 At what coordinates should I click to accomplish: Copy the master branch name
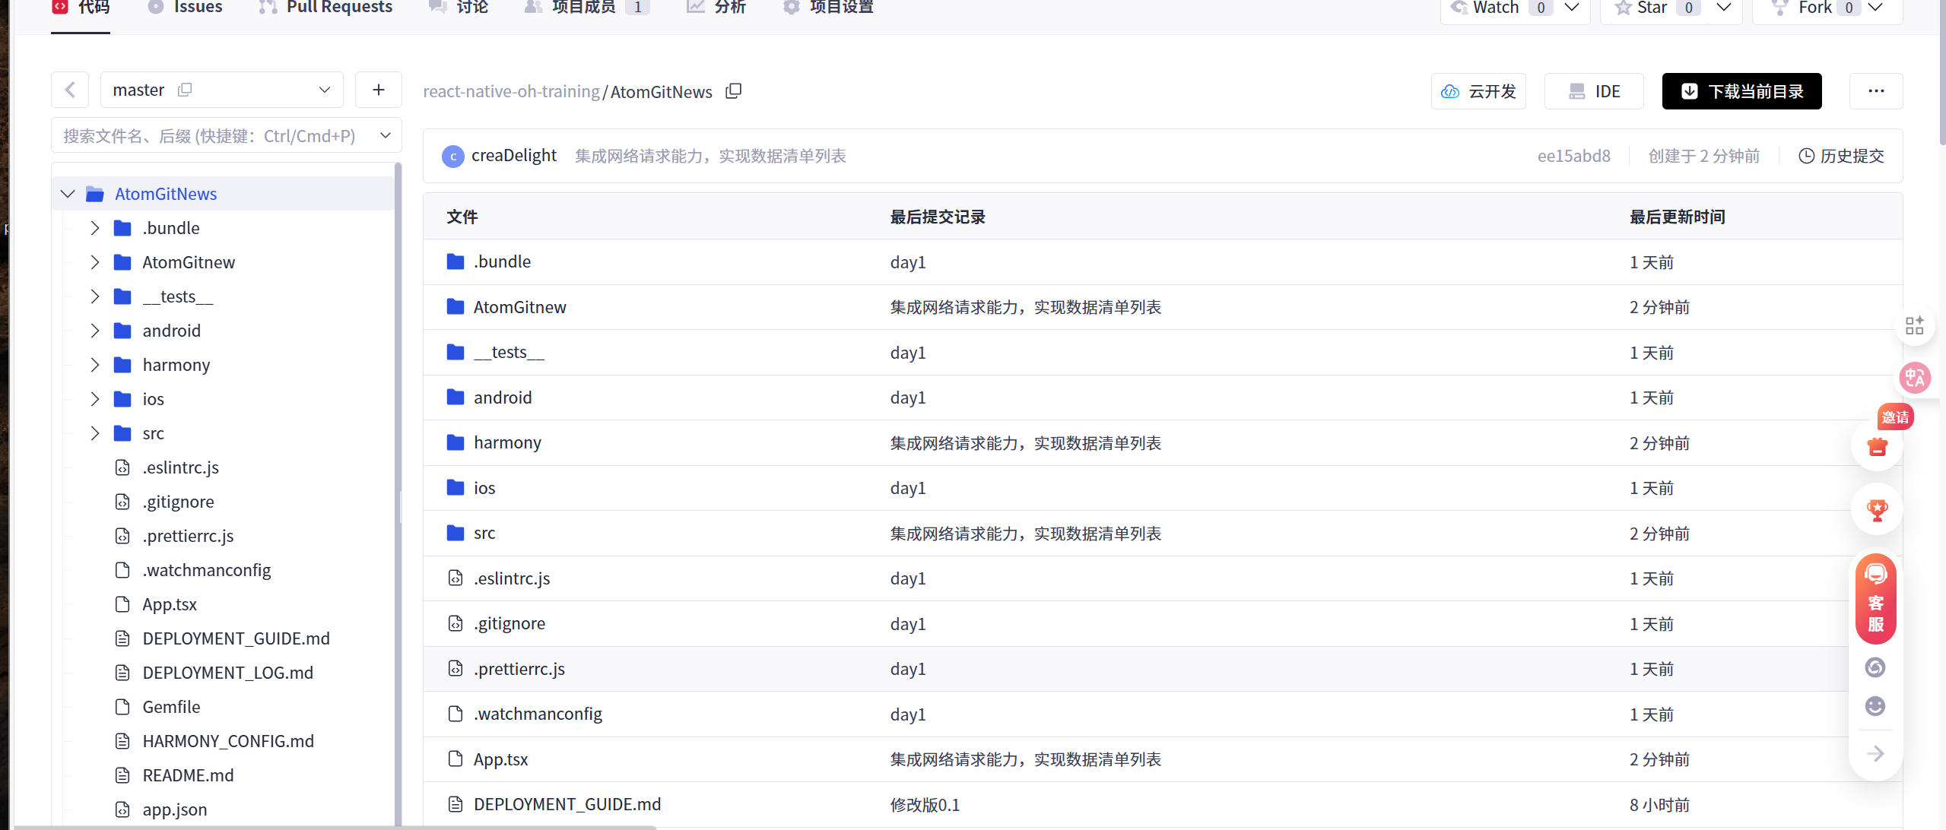click(185, 90)
